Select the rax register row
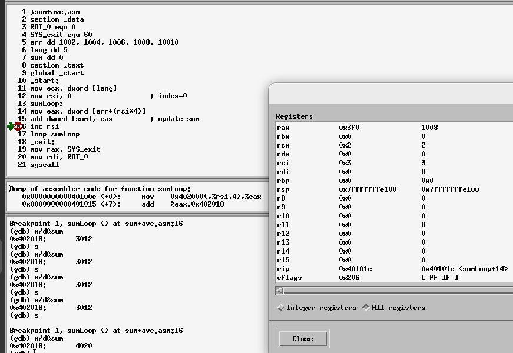The width and height of the screenshot is (513, 353). [x=394, y=128]
